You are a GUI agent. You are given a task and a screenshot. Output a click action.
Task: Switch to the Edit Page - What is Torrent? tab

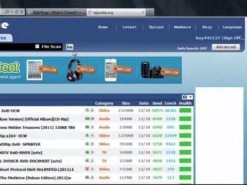(x=56, y=12)
